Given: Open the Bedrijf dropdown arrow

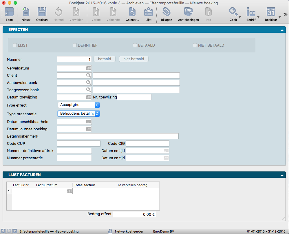Looking at the screenshot, I should pos(258,17).
